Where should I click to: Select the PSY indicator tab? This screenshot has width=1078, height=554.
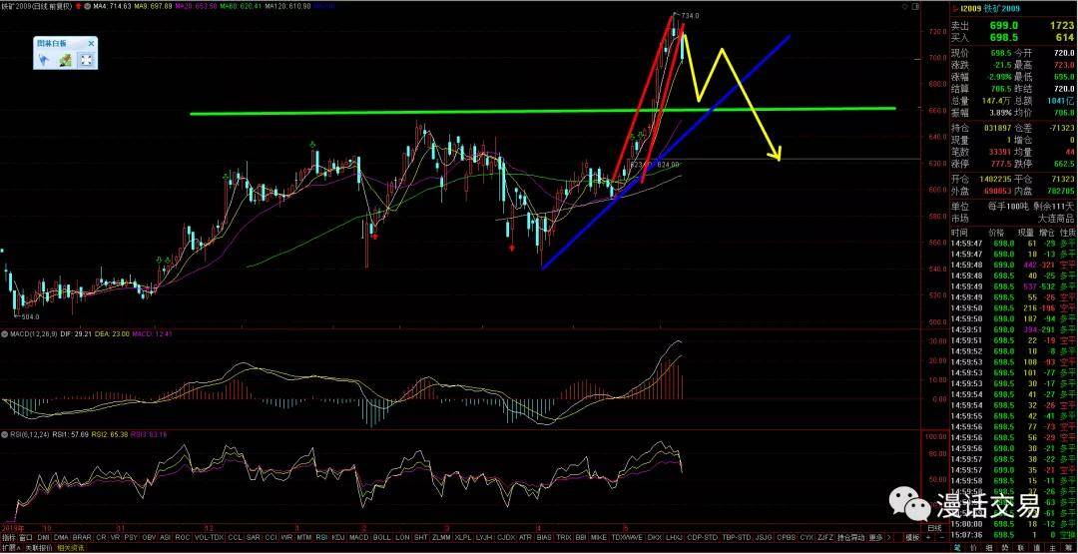coord(132,537)
